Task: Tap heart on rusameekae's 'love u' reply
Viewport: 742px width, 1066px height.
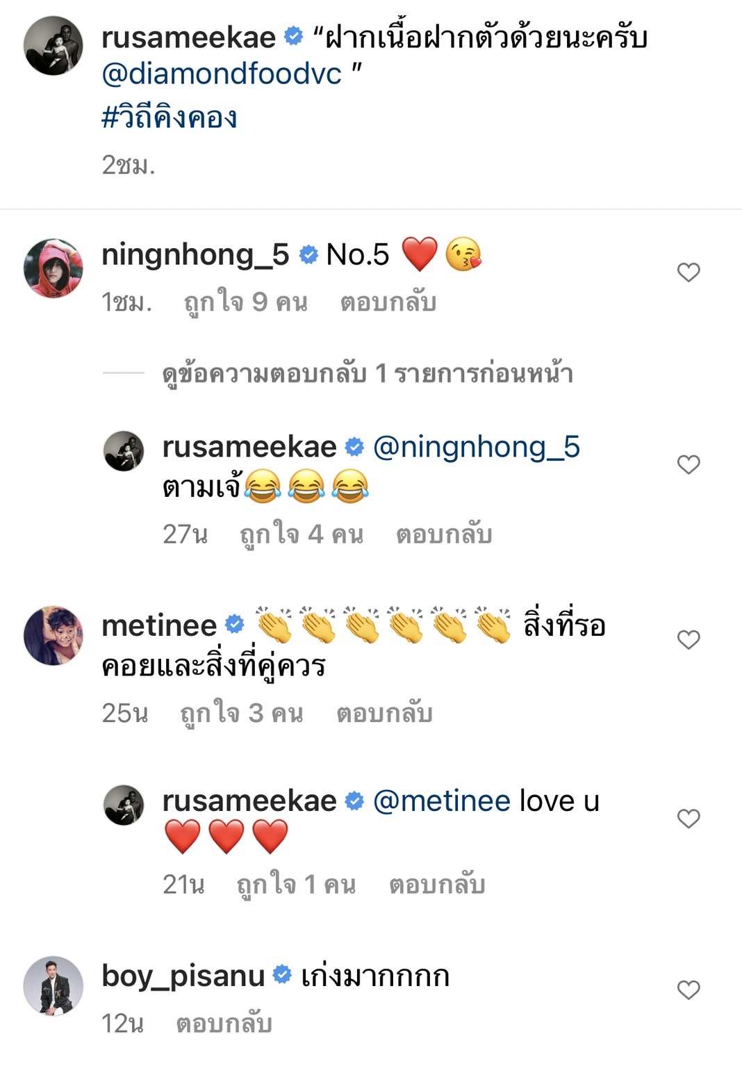Action: [688, 819]
